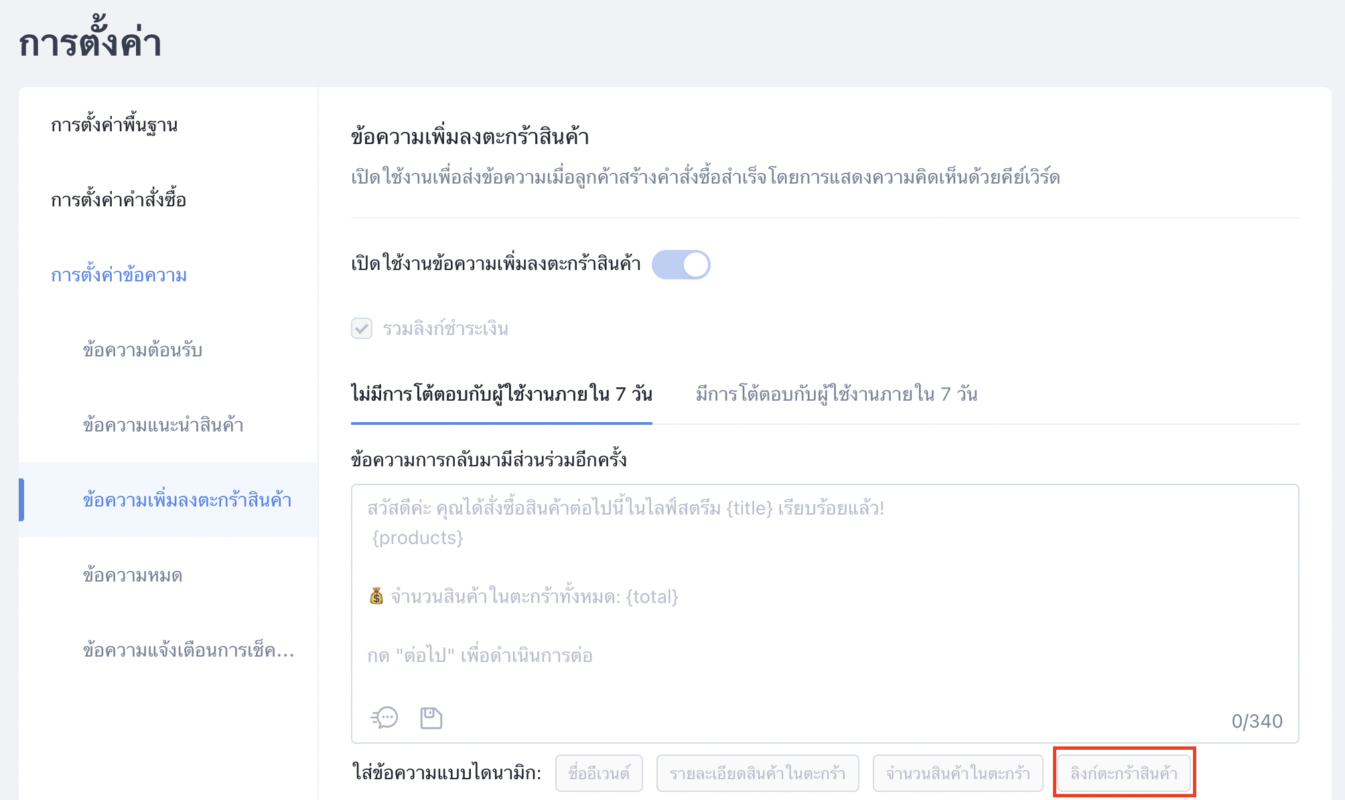This screenshot has width=1345, height=800.
Task: Switch to tab มีการโต้ตอบกับผู้ใช้งานภายใน 7 วัน
Action: (837, 394)
